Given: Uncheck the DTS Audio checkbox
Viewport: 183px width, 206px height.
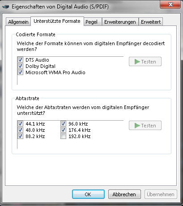Looking at the screenshot, I should pos(21,60).
